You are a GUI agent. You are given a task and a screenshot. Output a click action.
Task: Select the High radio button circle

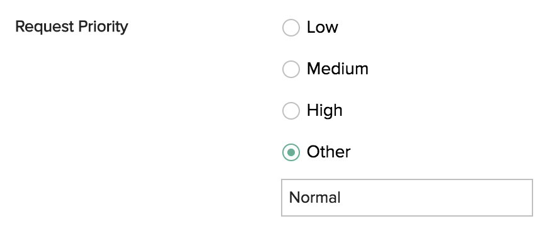(290, 111)
